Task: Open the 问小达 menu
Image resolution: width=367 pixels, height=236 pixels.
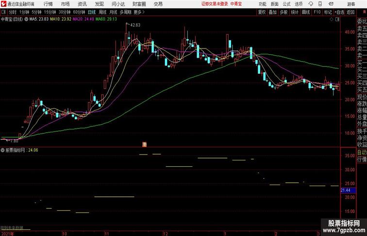Action: pyautogui.click(x=118, y=4)
